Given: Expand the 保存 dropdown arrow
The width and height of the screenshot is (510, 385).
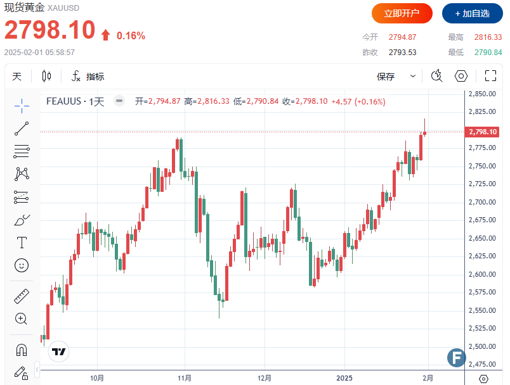Looking at the screenshot, I should [x=413, y=77].
